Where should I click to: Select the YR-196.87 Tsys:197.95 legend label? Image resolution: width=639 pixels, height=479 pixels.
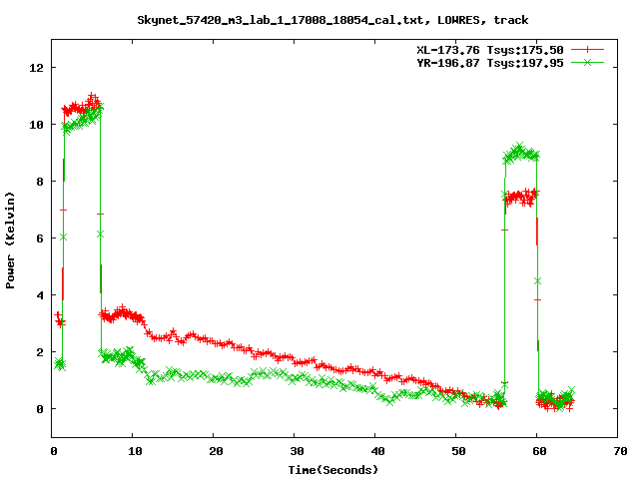(x=490, y=63)
